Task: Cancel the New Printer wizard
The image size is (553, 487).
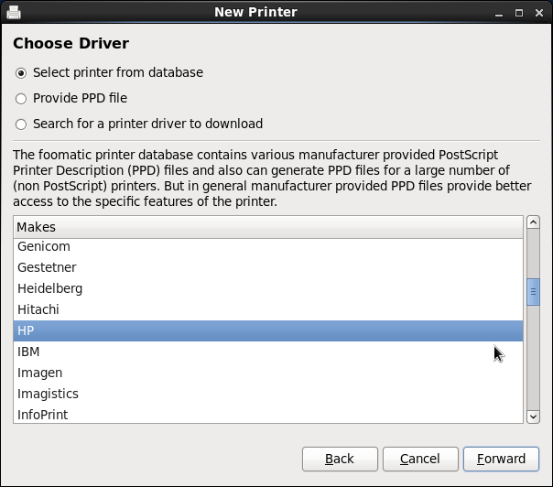Action: click(x=420, y=459)
